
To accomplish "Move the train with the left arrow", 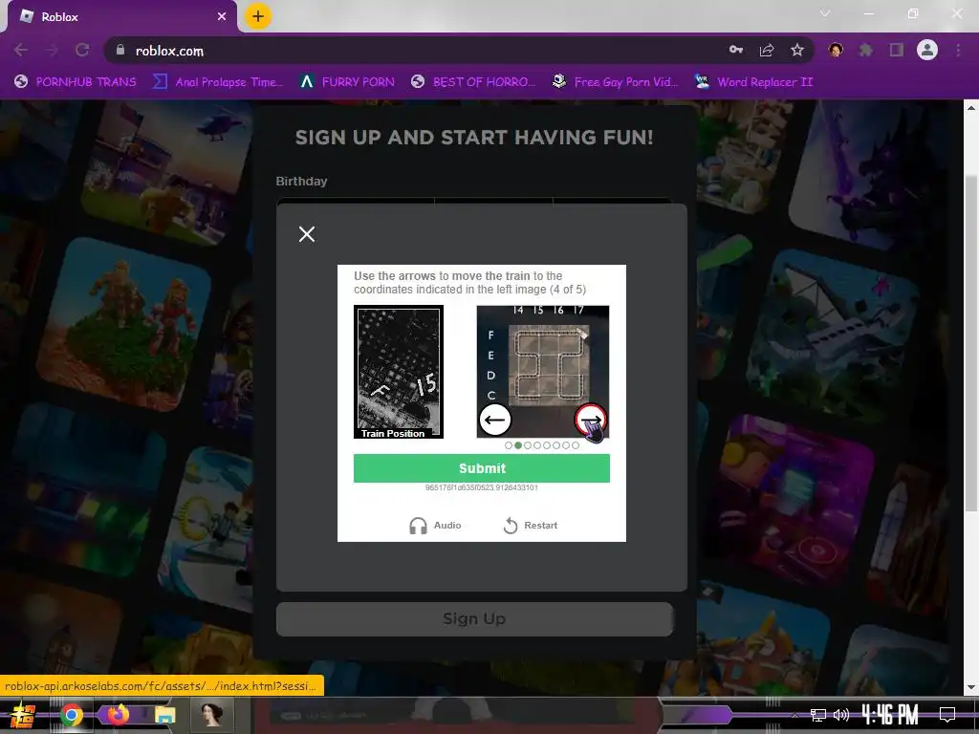I will (495, 420).
